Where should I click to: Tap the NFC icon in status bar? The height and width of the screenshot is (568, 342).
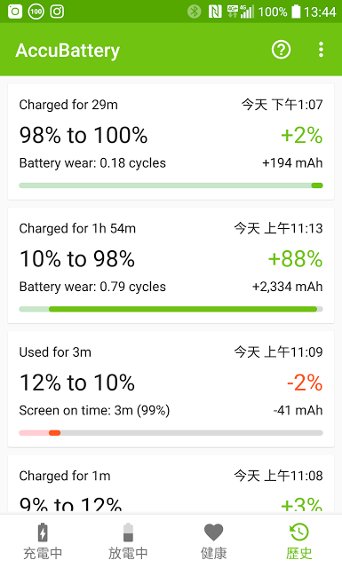coord(215,12)
